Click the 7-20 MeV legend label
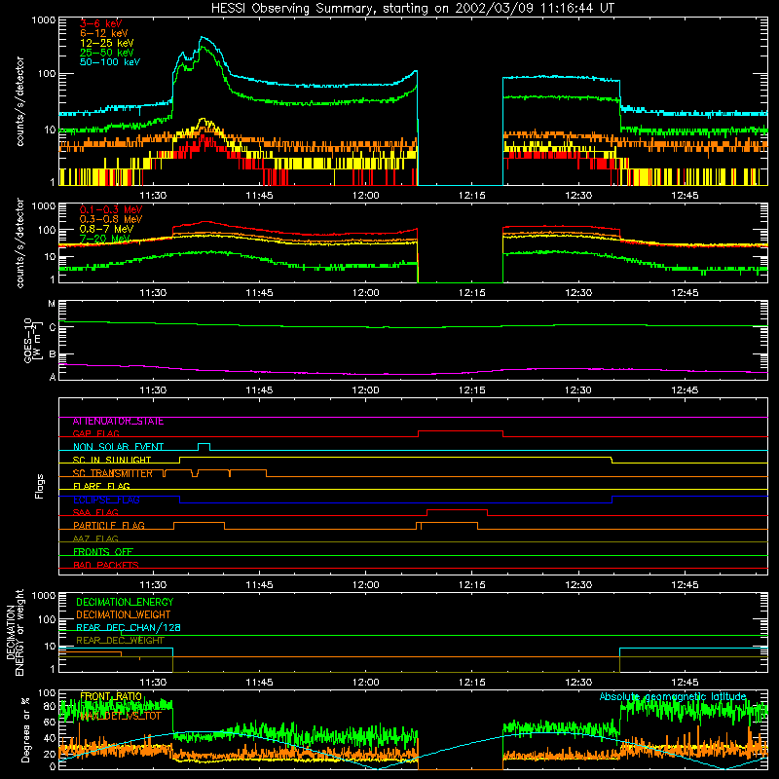The image size is (779, 779). pyautogui.click(x=104, y=239)
